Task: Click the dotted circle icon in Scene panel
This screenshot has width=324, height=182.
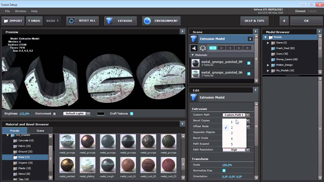Action: [203, 48]
